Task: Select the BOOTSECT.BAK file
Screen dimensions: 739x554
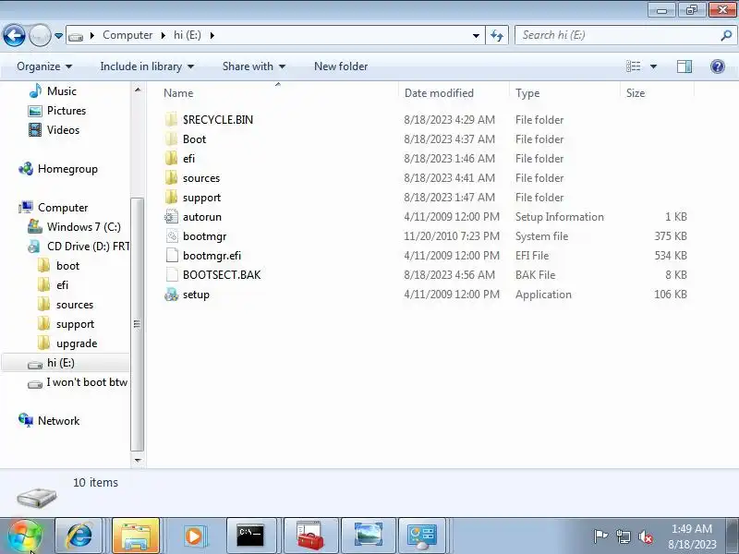Action: point(222,274)
